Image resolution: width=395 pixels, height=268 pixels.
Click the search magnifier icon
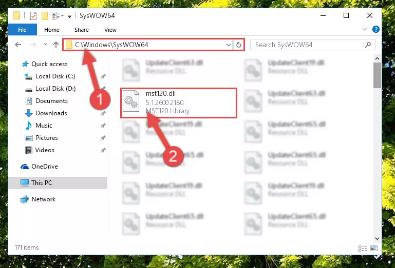point(368,45)
